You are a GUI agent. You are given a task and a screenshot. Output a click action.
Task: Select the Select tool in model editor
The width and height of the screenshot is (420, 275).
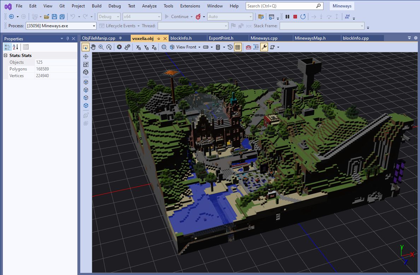86,47
